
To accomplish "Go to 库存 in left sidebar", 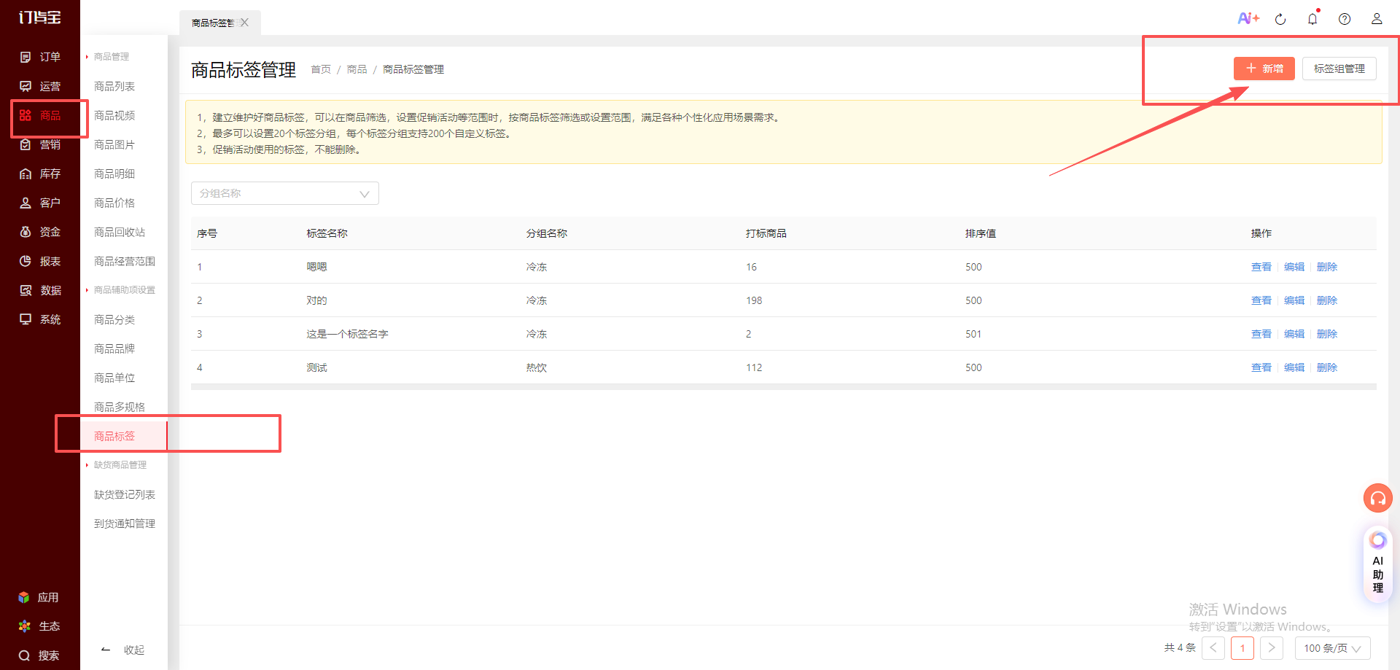I will click(40, 174).
